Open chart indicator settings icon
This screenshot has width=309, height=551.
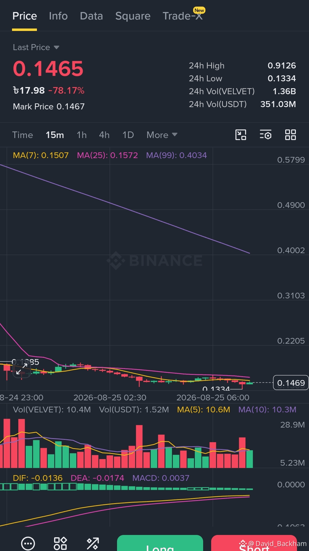(266, 135)
